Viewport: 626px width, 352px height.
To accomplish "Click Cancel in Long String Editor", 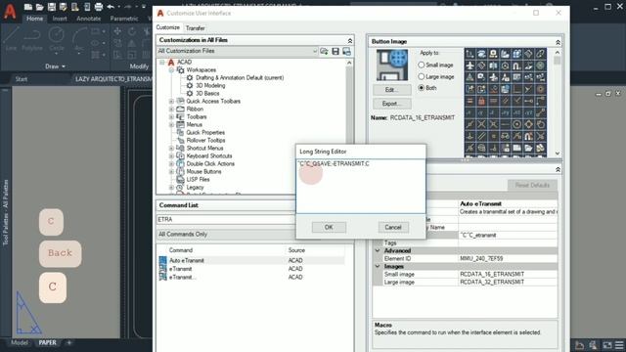I will click(393, 227).
